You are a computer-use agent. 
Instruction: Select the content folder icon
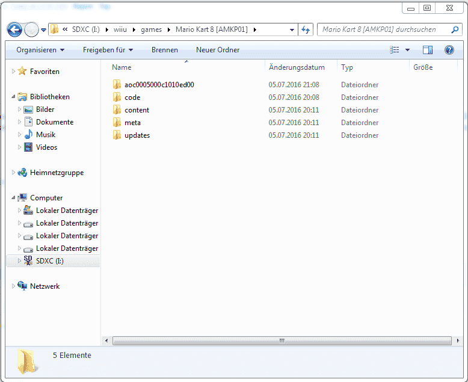(117, 109)
